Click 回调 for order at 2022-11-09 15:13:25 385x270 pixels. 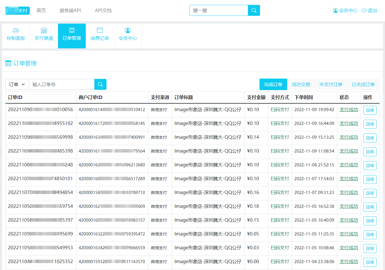(370, 138)
